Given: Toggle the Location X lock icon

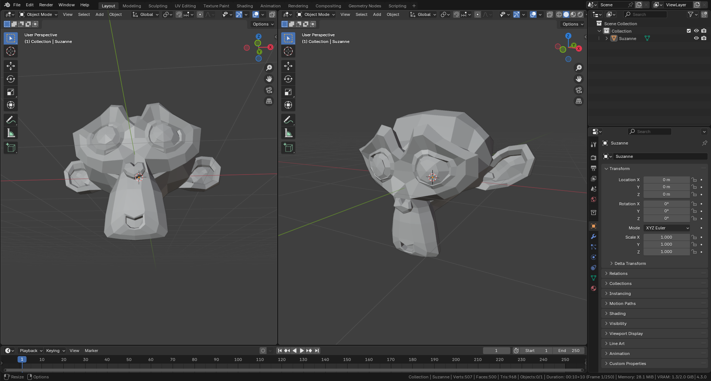Looking at the screenshot, I should point(694,180).
